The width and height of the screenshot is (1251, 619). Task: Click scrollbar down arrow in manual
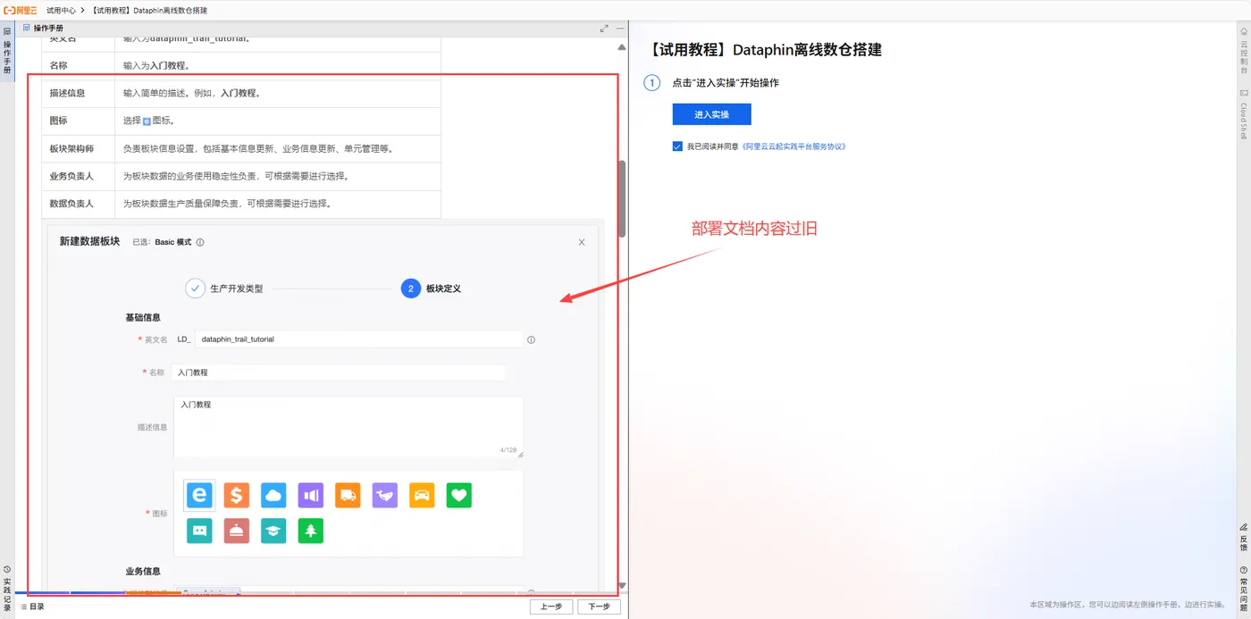coord(622,587)
